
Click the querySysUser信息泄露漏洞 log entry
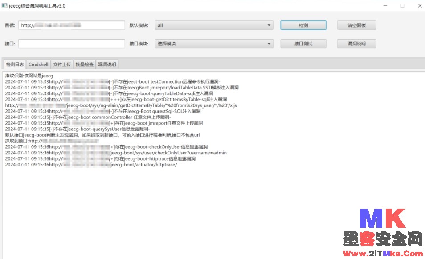click(x=78, y=129)
